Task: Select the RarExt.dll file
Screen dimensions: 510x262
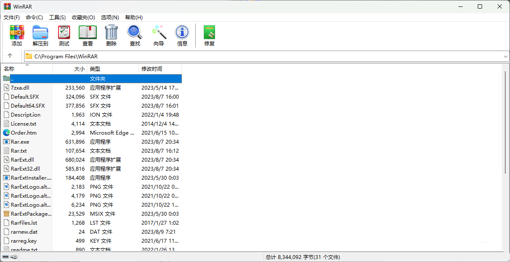Action: click(x=22, y=160)
